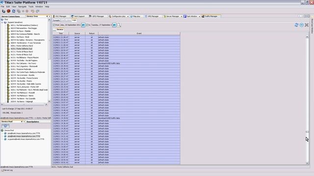Viewport: 314px width, 176px height.
Task: Click the Configurator plus wrench icon
Action: click(110, 16)
